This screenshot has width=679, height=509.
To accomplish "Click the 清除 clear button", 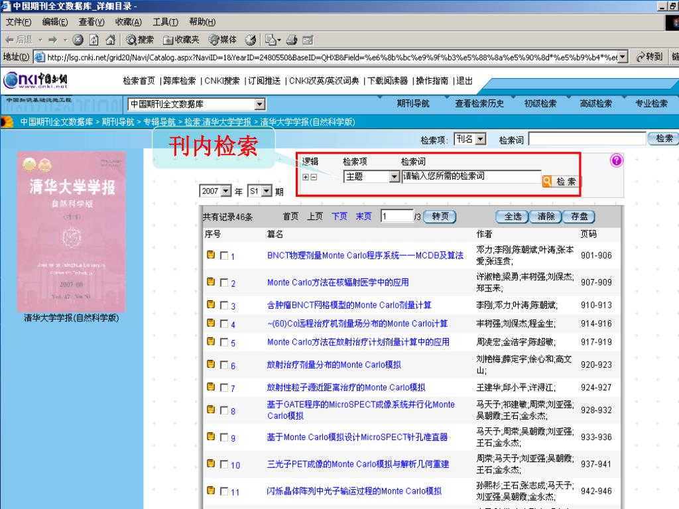I will coord(546,217).
